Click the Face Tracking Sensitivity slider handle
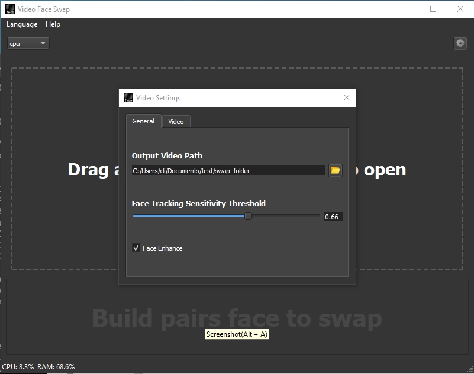The height and width of the screenshot is (374, 474). 249,216
